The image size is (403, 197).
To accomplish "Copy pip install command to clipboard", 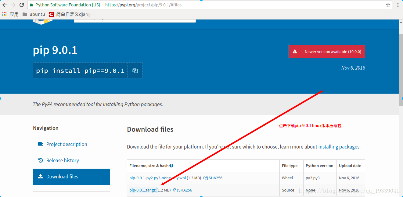I will (x=135, y=70).
